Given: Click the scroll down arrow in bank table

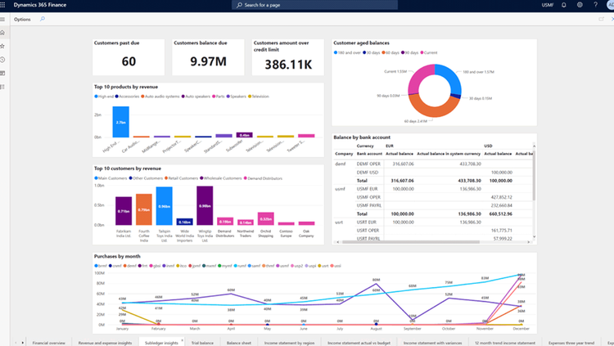Looking at the screenshot, I should coord(534,236).
